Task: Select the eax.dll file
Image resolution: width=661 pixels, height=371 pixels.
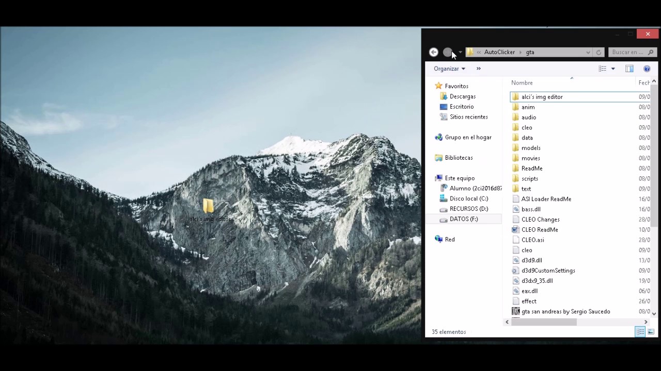Action: click(x=529, y=291)
